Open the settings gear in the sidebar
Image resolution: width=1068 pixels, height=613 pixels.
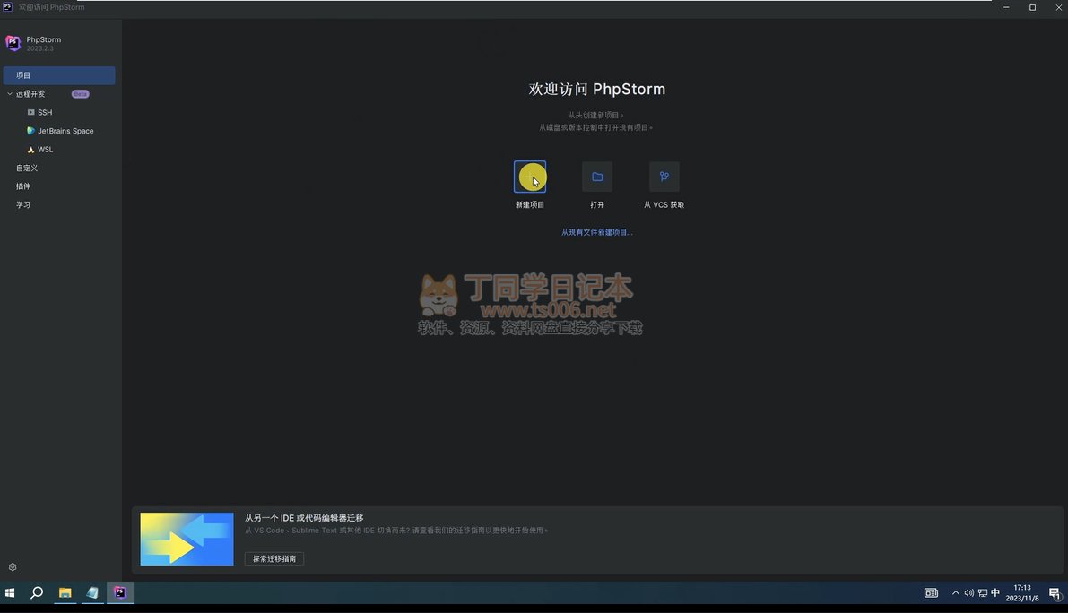tap(13, 566)
